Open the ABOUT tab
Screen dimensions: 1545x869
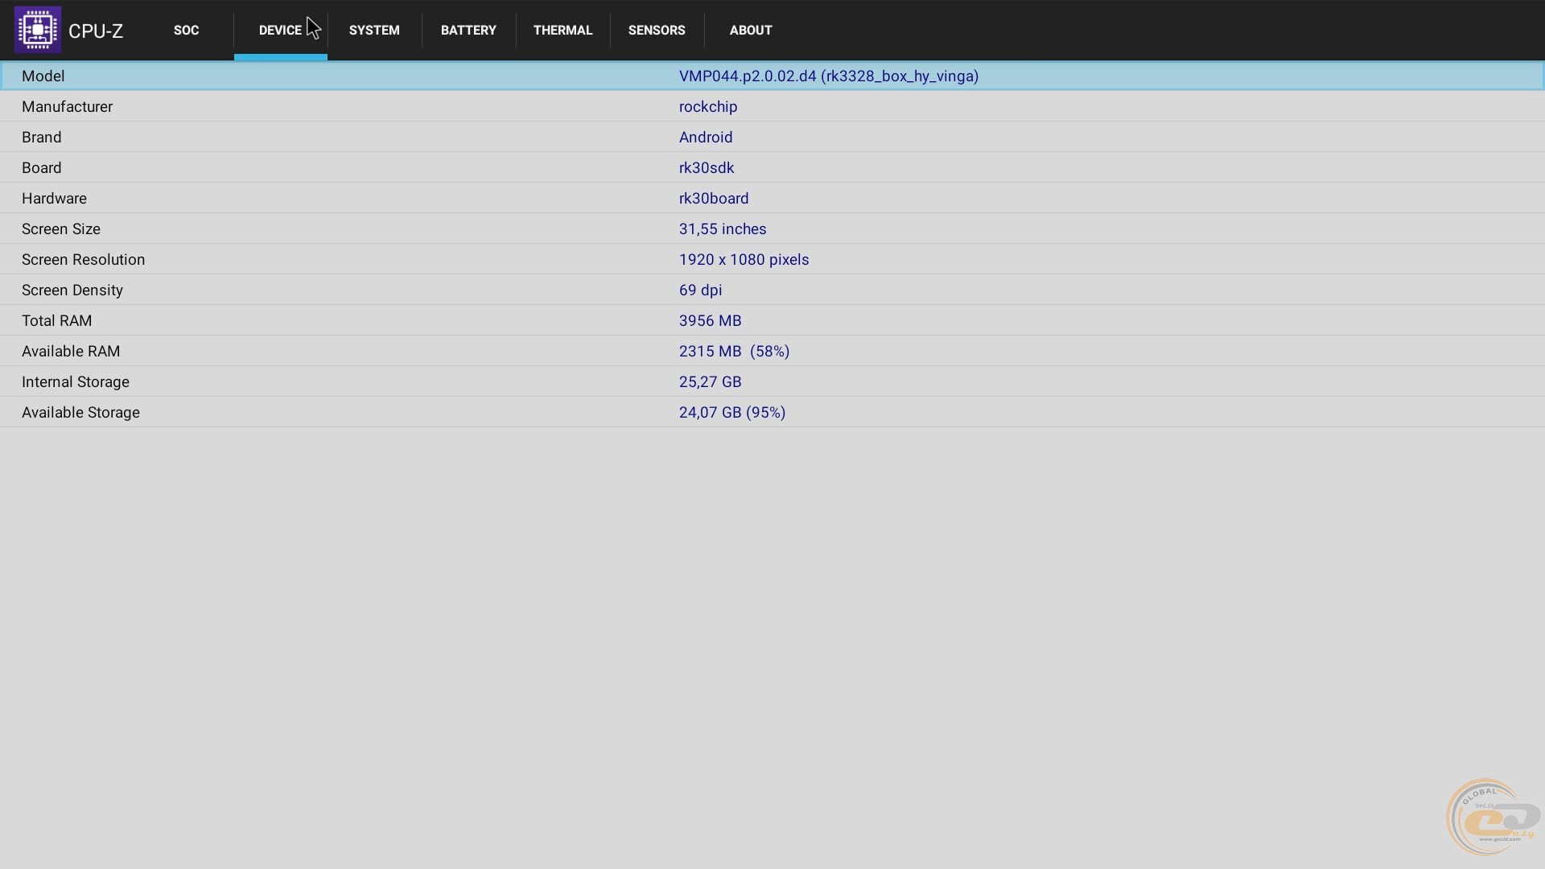tap(751, 30)
